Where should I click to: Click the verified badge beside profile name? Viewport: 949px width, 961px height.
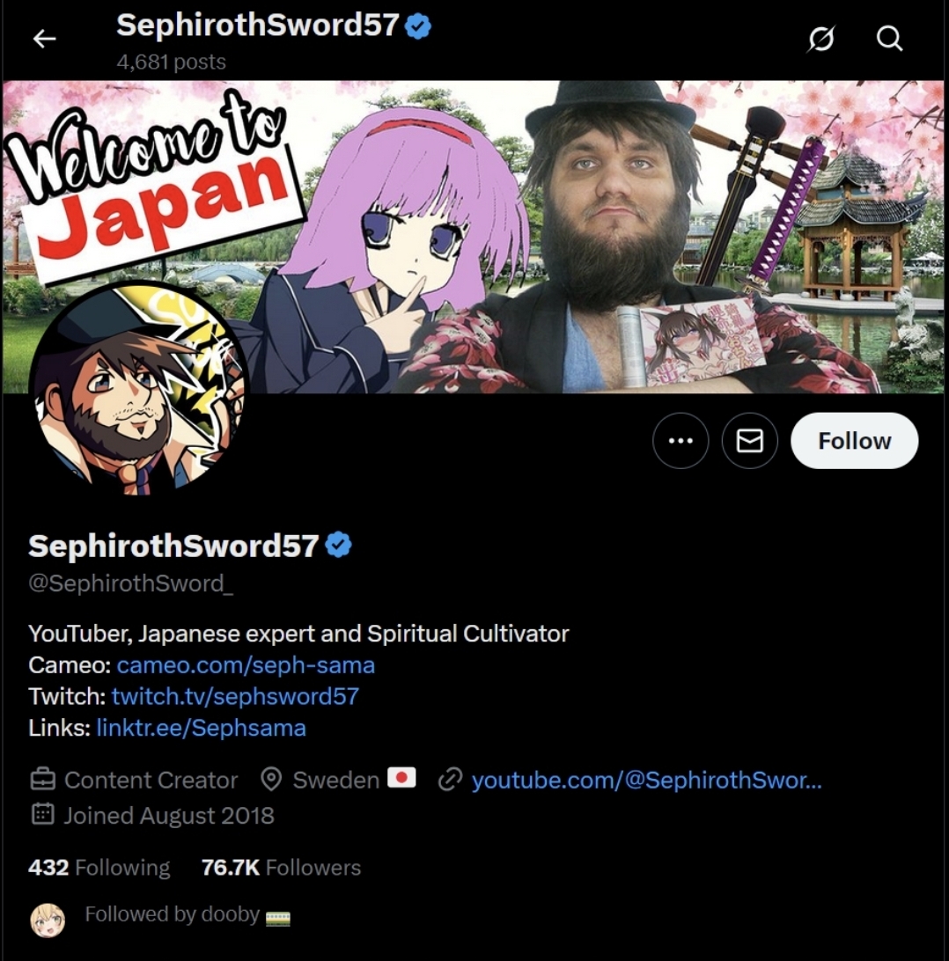338,545
